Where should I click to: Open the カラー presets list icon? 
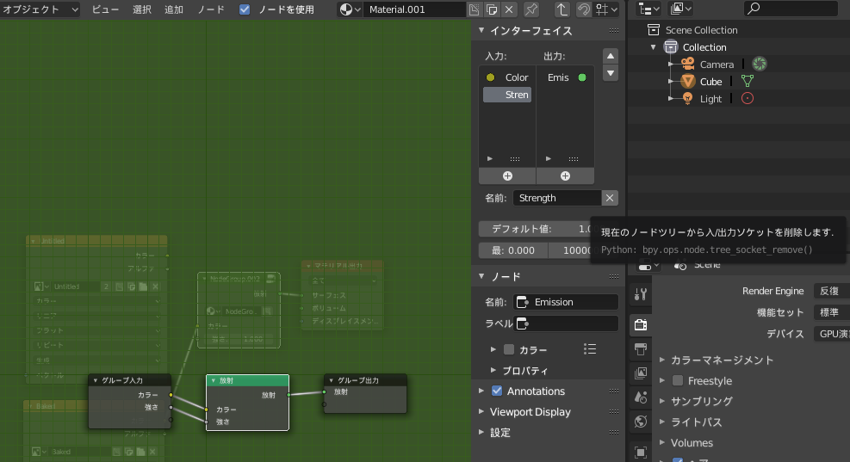[590, 349]
